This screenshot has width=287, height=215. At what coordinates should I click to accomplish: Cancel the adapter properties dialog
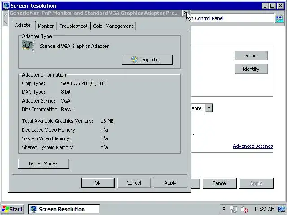[134, 183]
